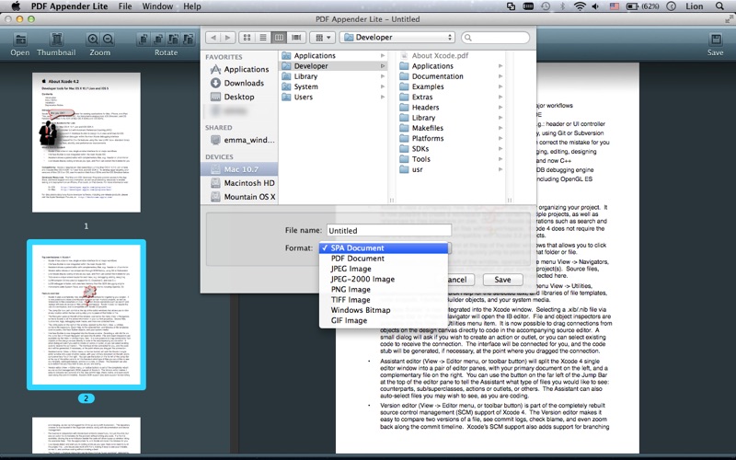Select the page 1 thumbnail
This screenshot has width=736, height=460.
pos(86,143)
